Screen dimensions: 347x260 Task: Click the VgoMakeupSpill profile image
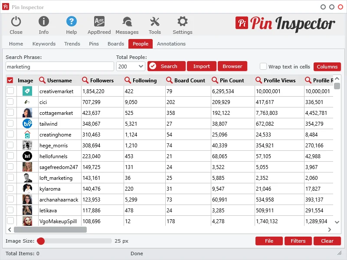point(27,221)
